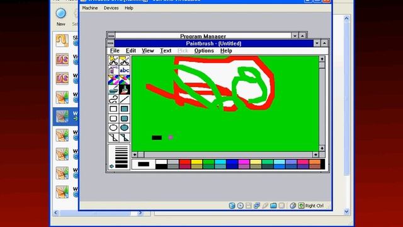
Task: Open Paintbrush window control menu box
Action: point(111,44)
